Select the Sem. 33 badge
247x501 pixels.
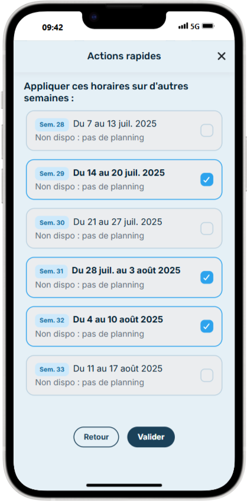tap(52, 369)
